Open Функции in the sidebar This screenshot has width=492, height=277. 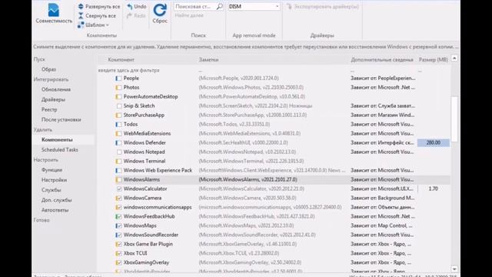tap(52, 169)
